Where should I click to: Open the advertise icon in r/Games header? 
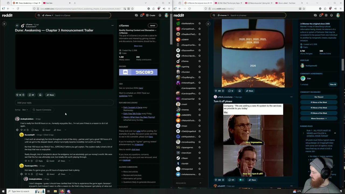pos(136,15)
